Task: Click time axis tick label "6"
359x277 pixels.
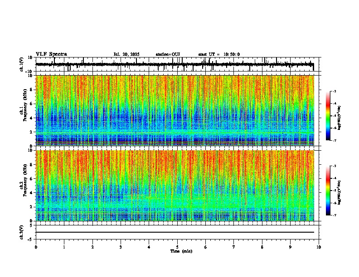Action: (206, 247)
